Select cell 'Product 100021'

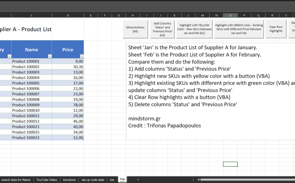tap(31, 127)
